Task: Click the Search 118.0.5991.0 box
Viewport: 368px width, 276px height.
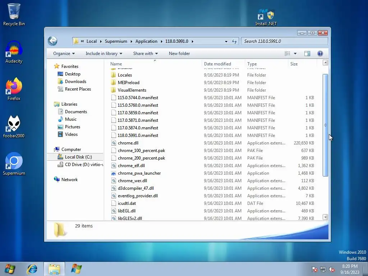Action: click(285, 41)
